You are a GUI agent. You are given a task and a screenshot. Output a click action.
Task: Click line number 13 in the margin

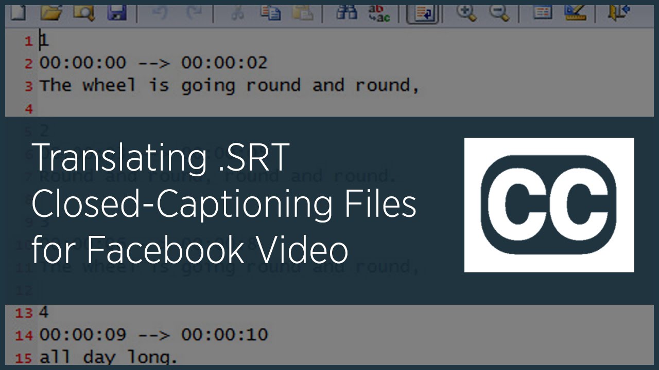24,313
